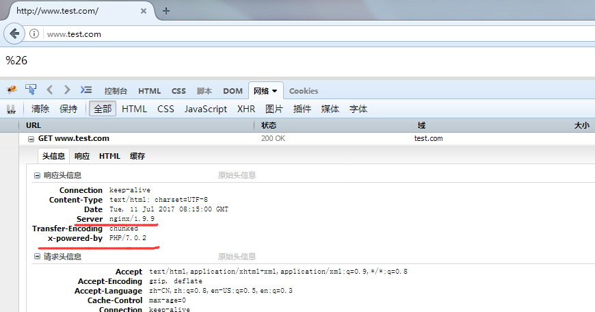Click the Firebug forward arrow

pos(67,90)
